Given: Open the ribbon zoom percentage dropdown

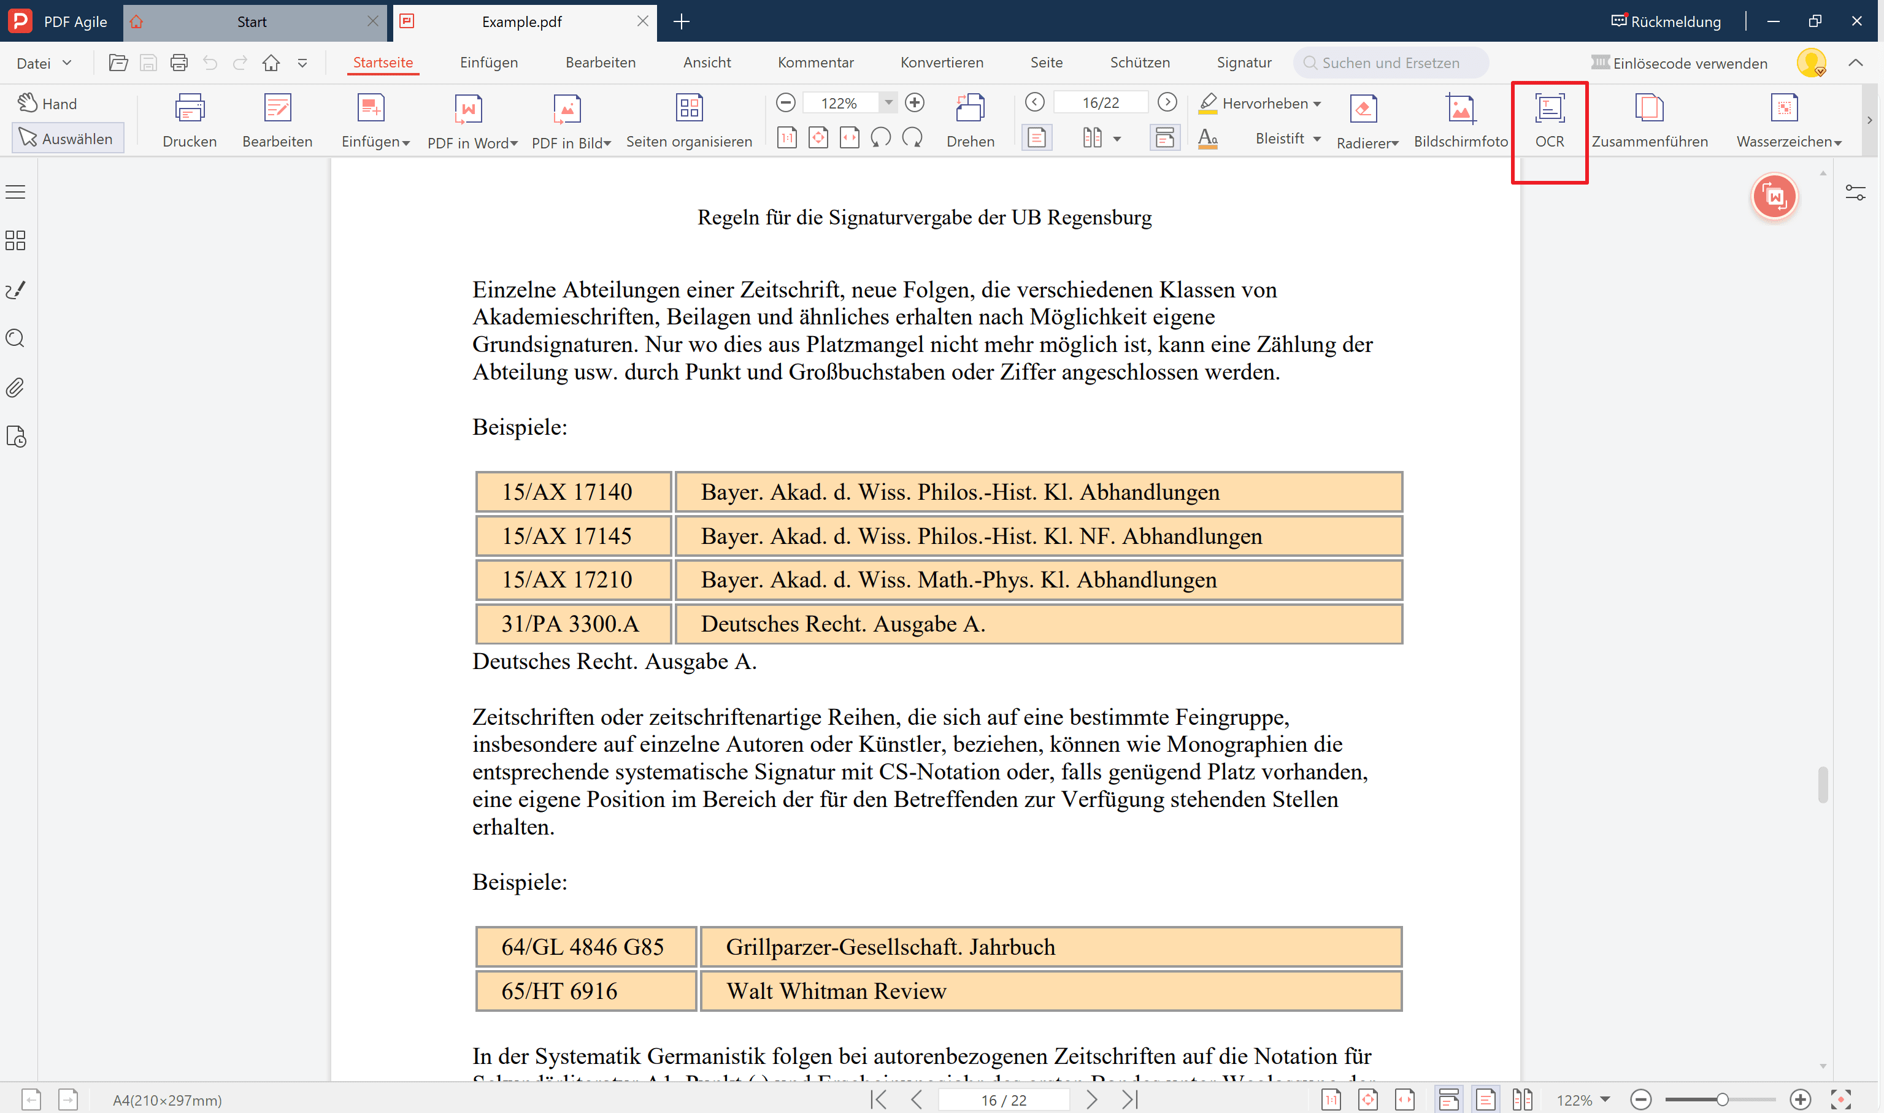Looking at the screenshot, I should 888,102.
